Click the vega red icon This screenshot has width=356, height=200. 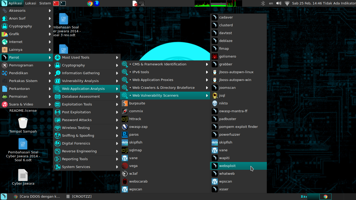pyautogui.click(x=125, y=166)
